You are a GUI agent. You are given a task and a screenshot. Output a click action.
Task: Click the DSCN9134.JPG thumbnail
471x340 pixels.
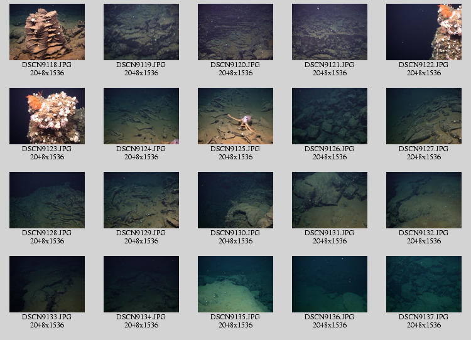(x=141, y=284)
